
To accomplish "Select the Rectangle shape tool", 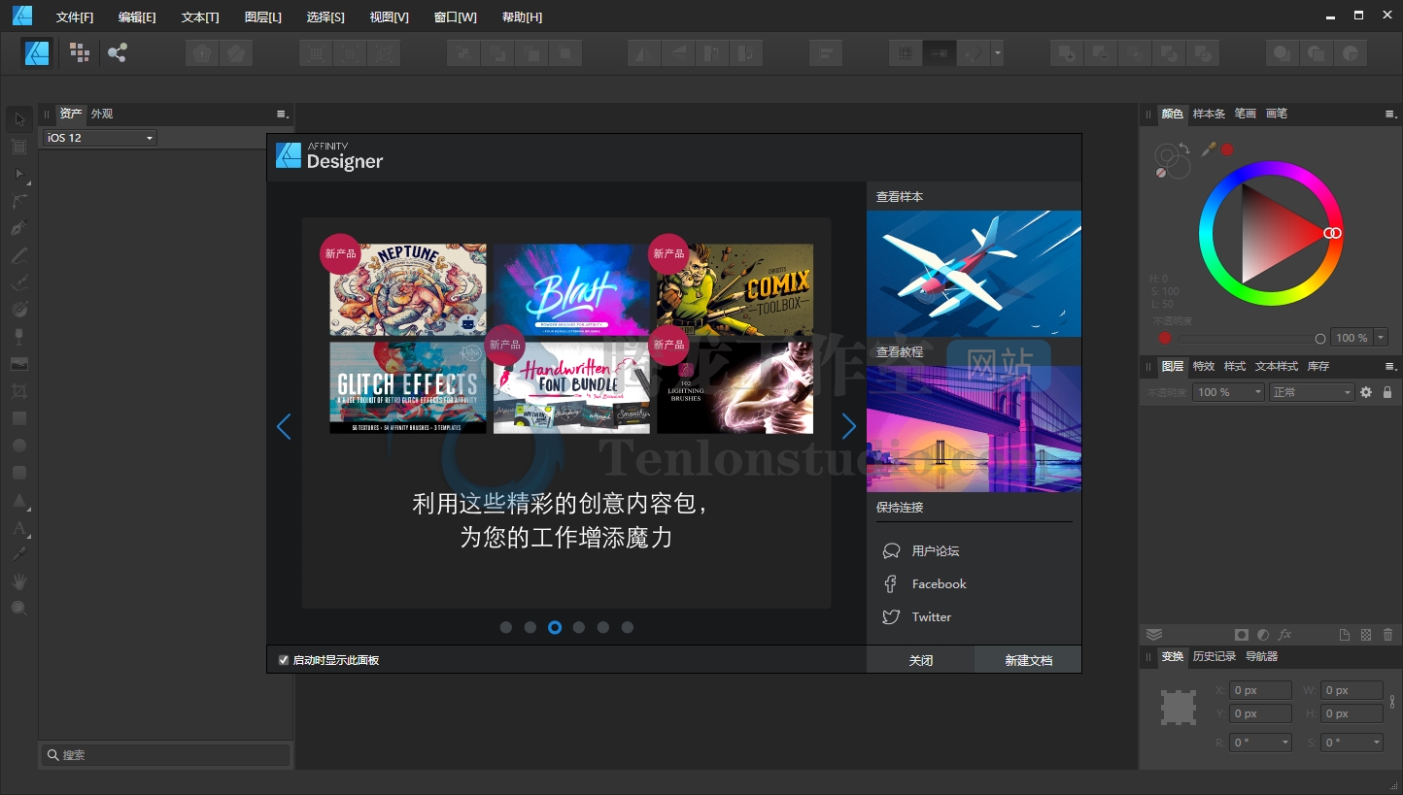I will (19, 418).
